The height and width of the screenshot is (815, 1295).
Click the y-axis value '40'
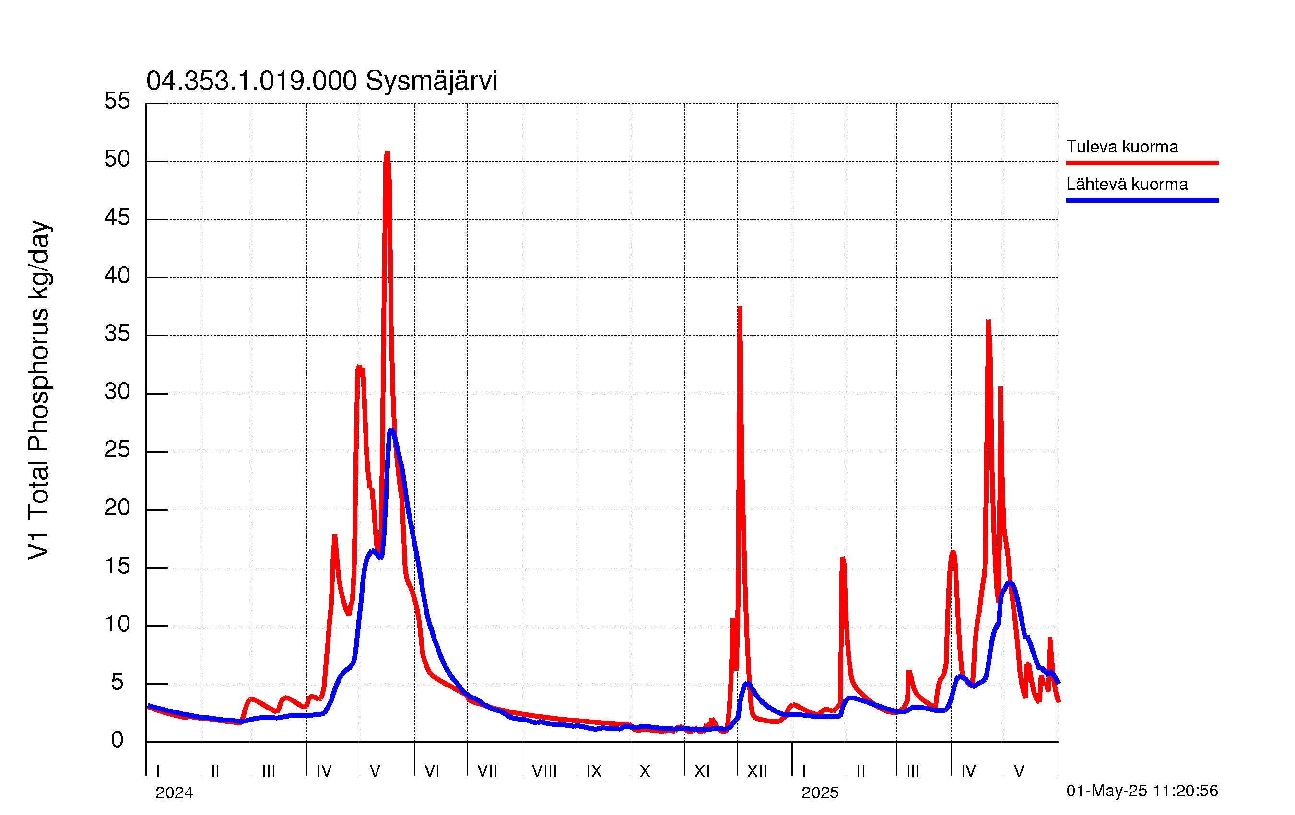(117, 275)
